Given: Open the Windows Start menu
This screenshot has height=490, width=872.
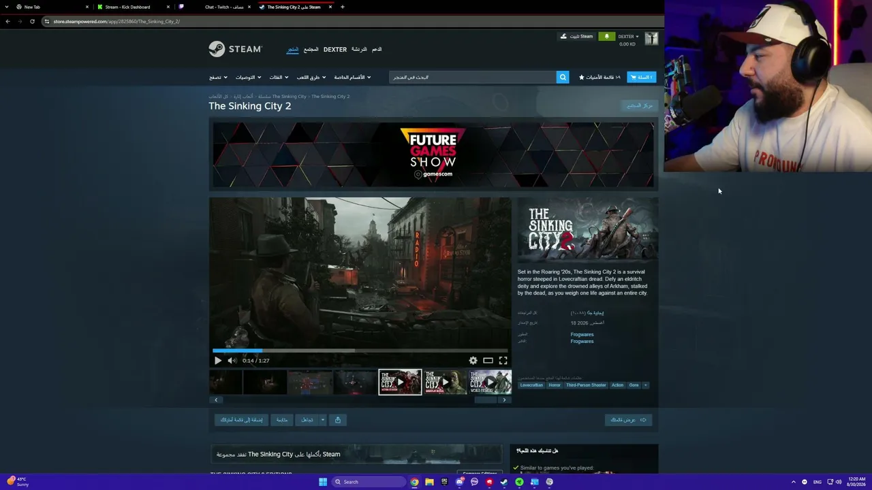Looking at the screenshot, I should click(323, 482).
